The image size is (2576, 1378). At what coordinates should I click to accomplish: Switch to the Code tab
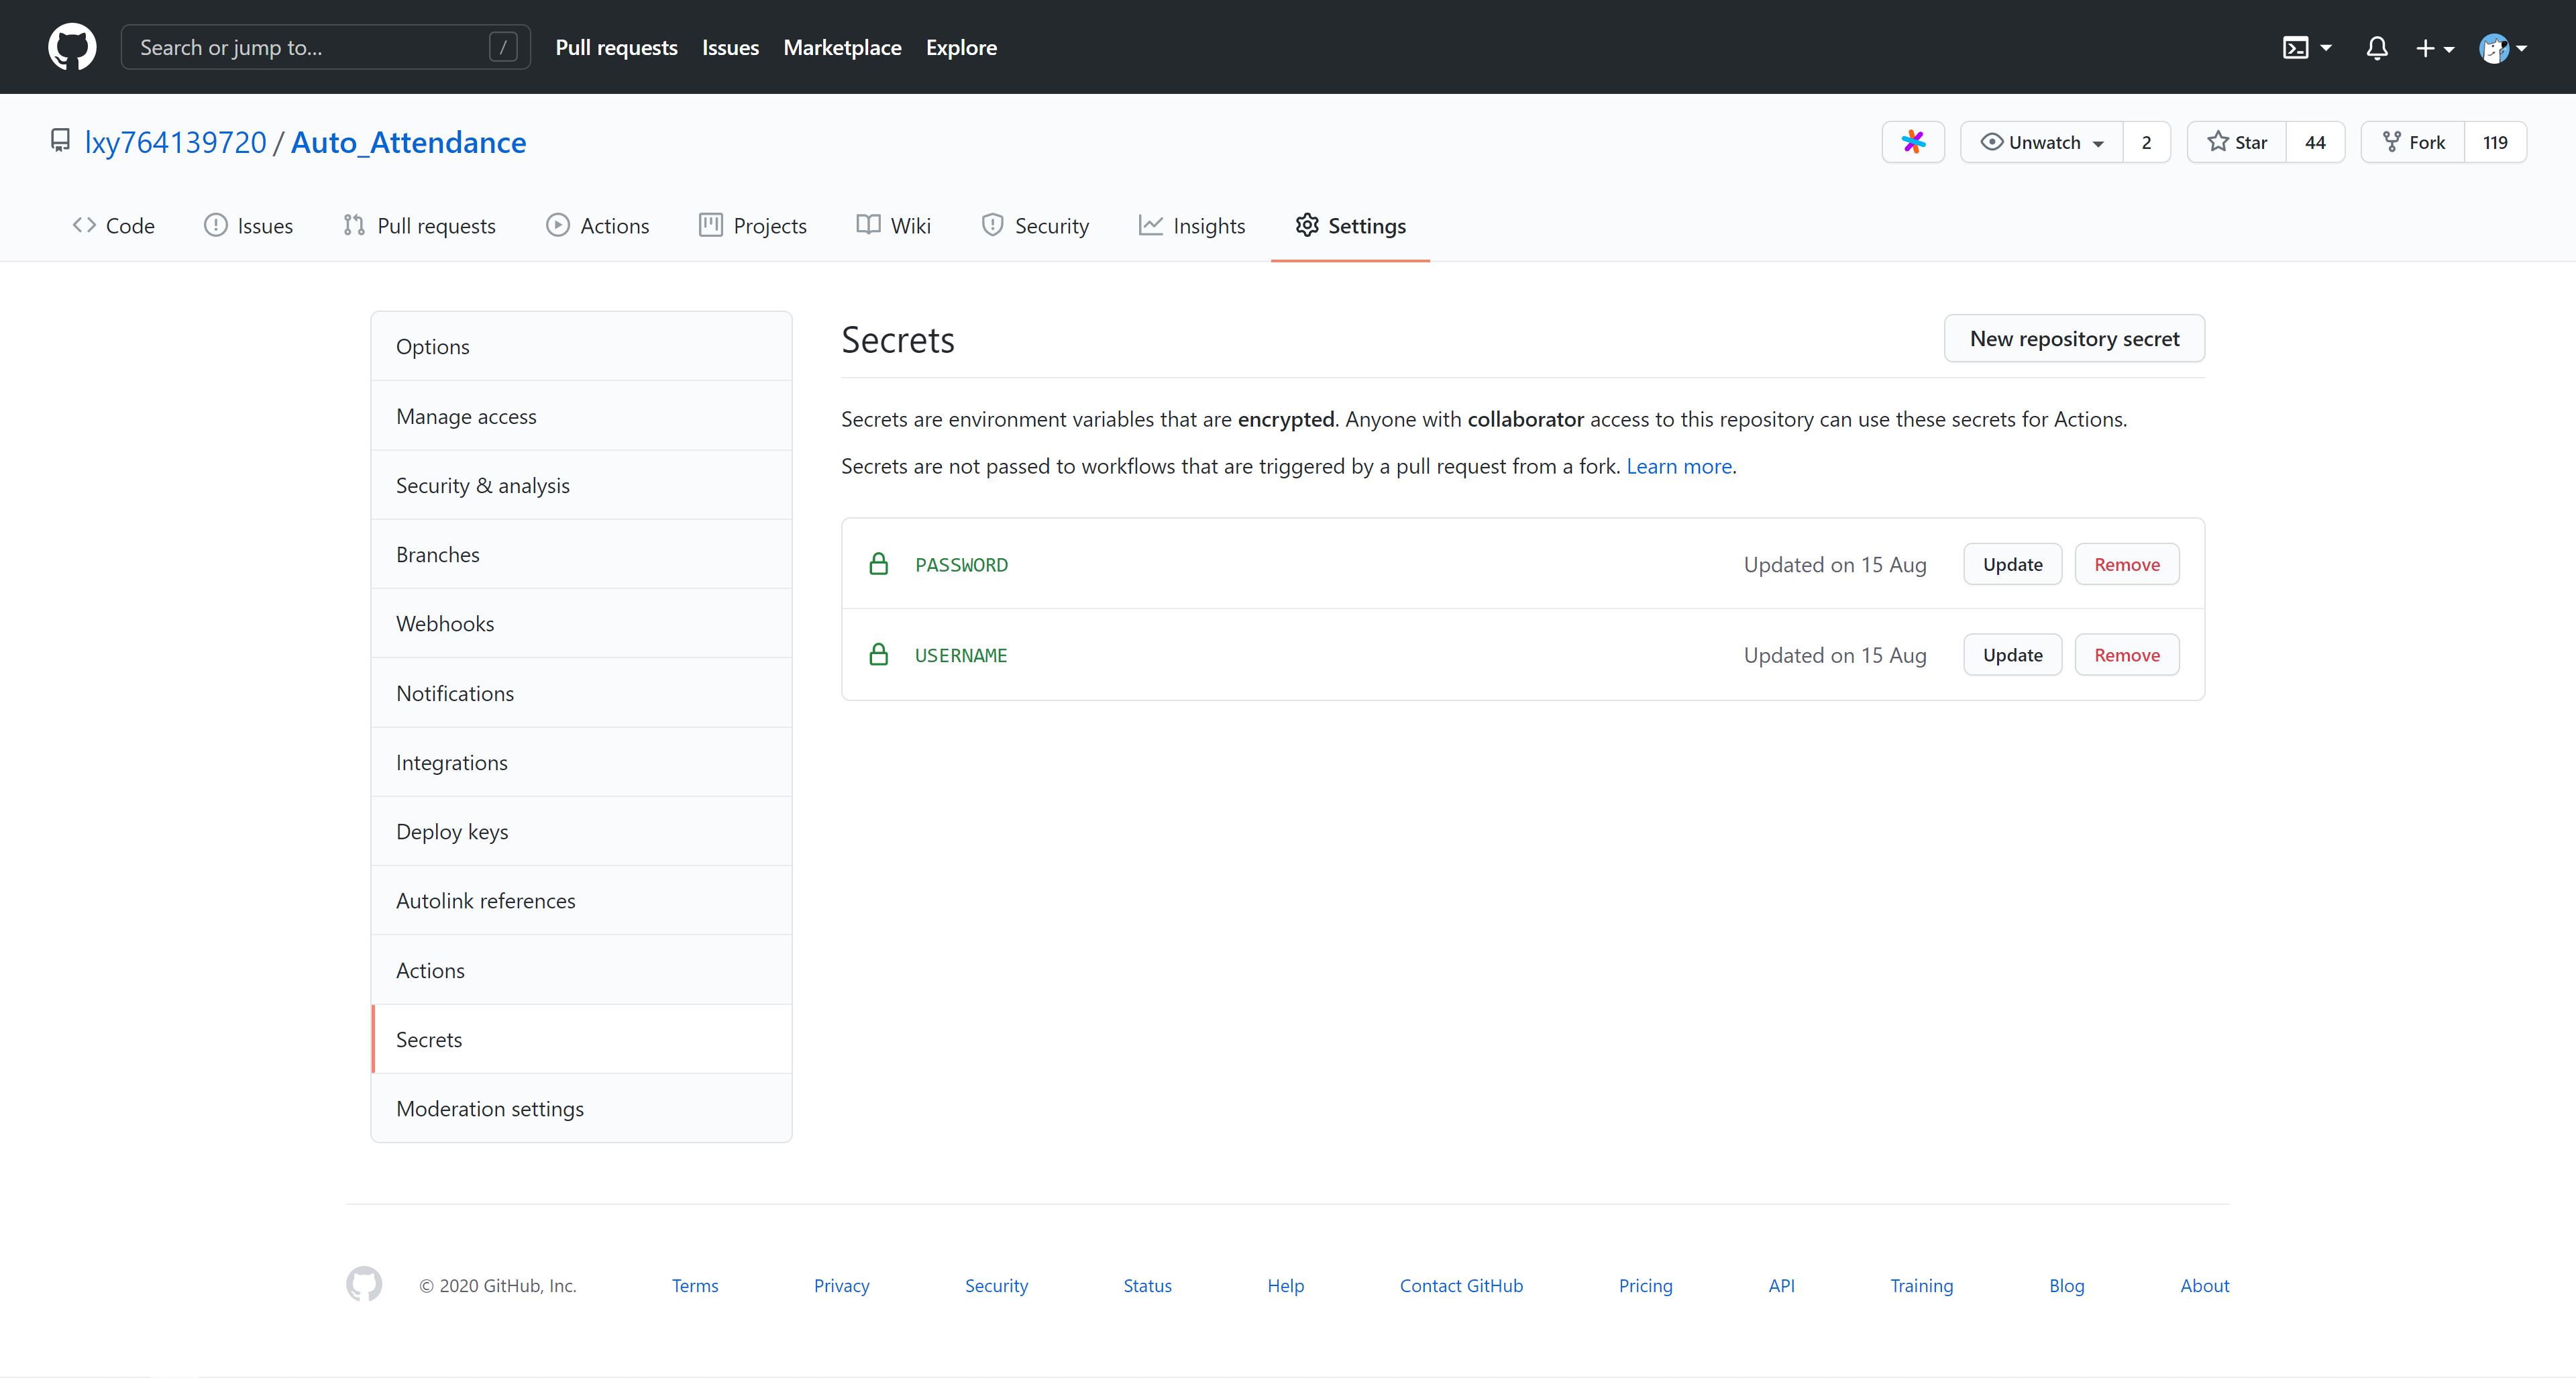click(x=113, y=226)
